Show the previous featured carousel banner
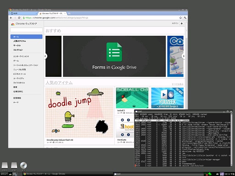The width and height of the screenshot is (235, 176). point(45,56)
